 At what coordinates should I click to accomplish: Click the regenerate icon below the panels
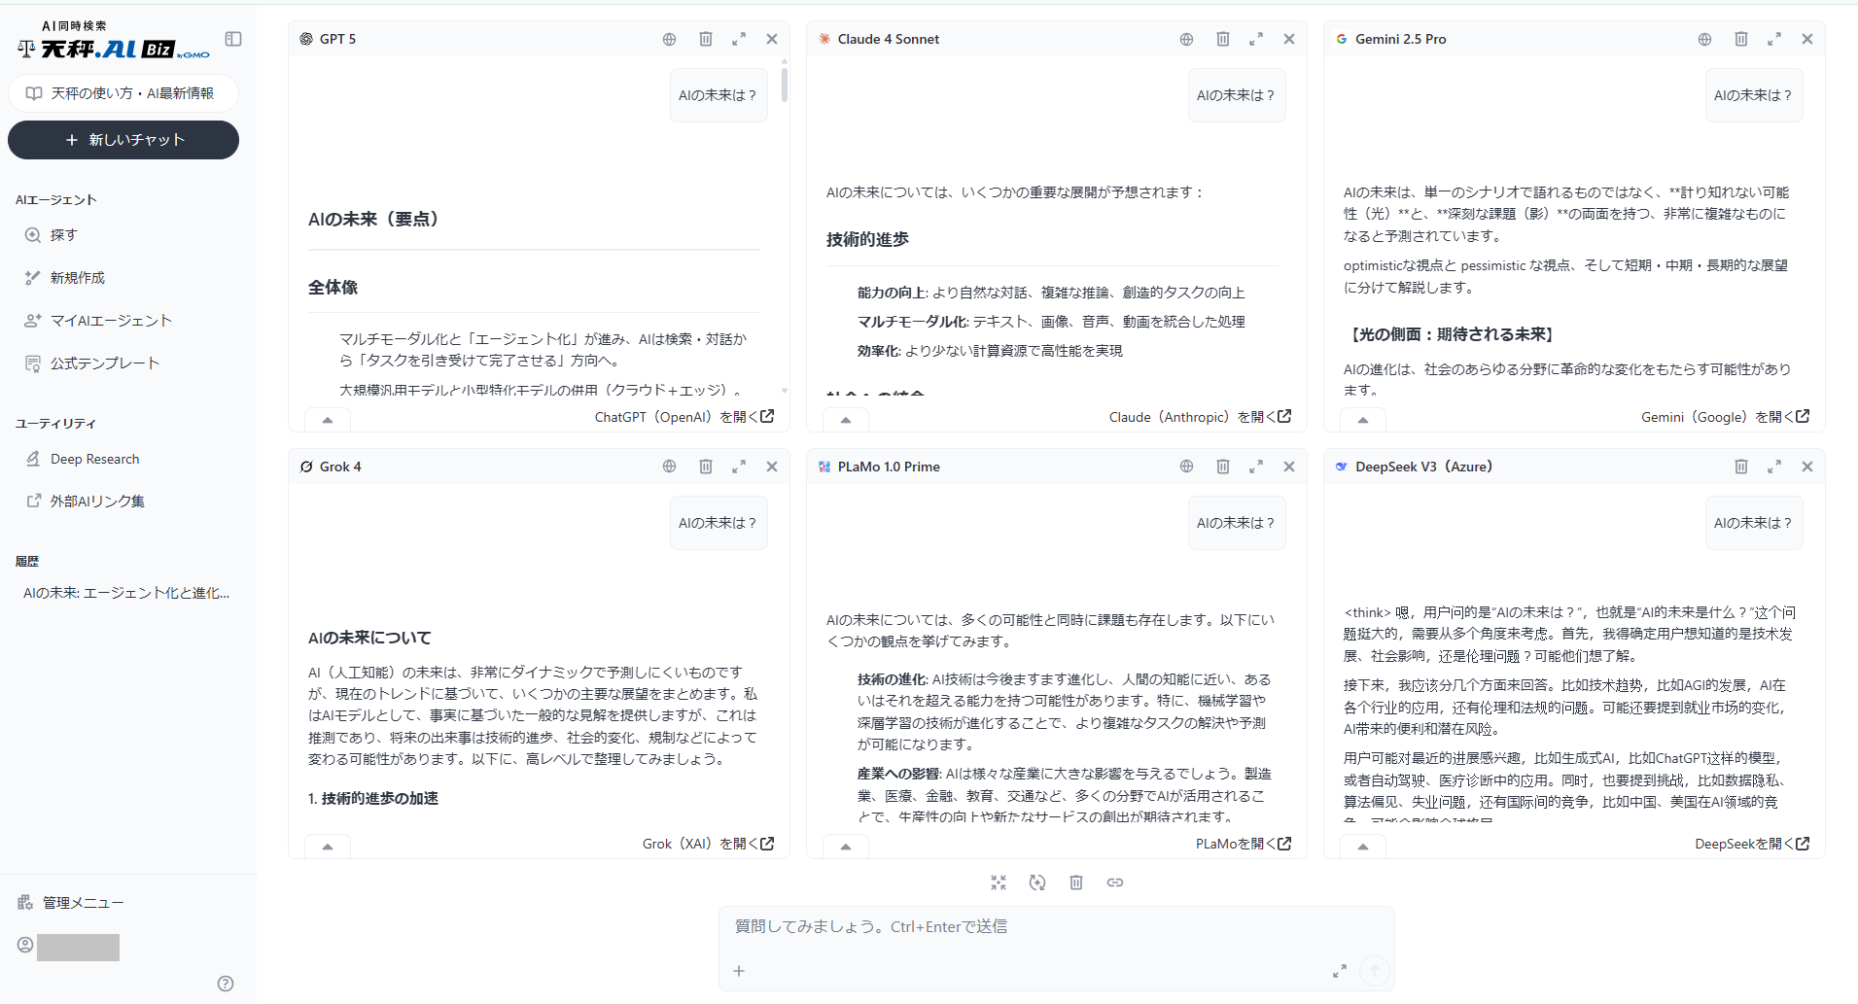point(1037,883)
